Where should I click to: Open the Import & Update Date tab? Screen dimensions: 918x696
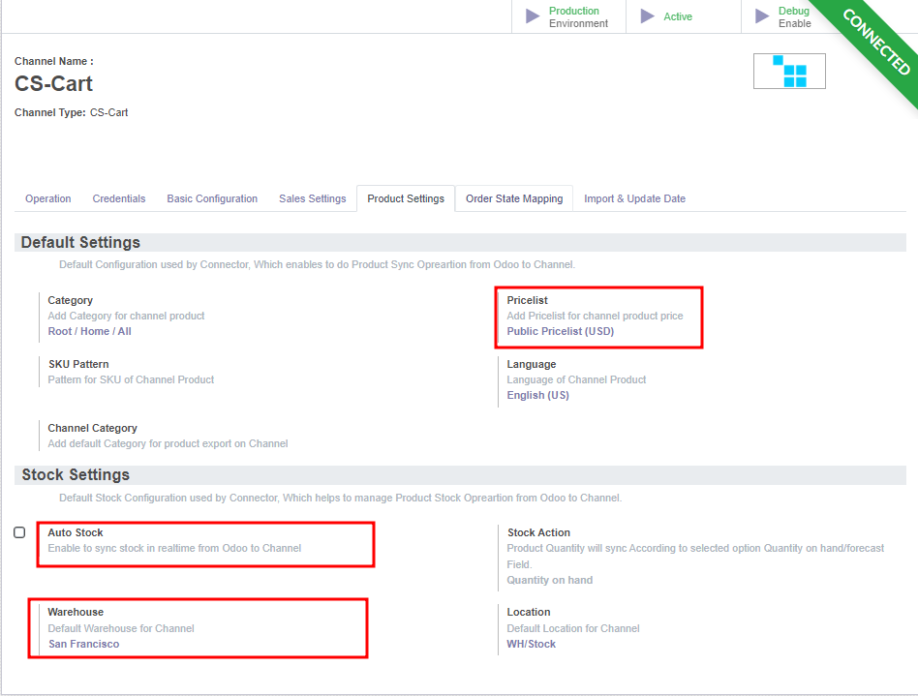pos(634,198)
